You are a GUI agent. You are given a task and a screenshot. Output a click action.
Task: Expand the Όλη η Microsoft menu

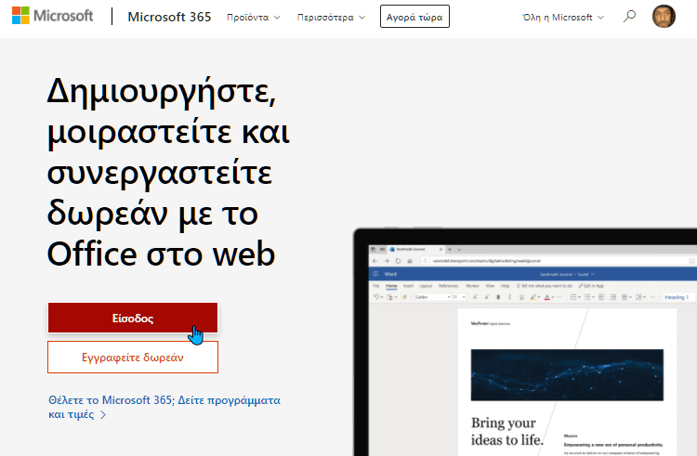pyautogui.click(x=563, y=18)
